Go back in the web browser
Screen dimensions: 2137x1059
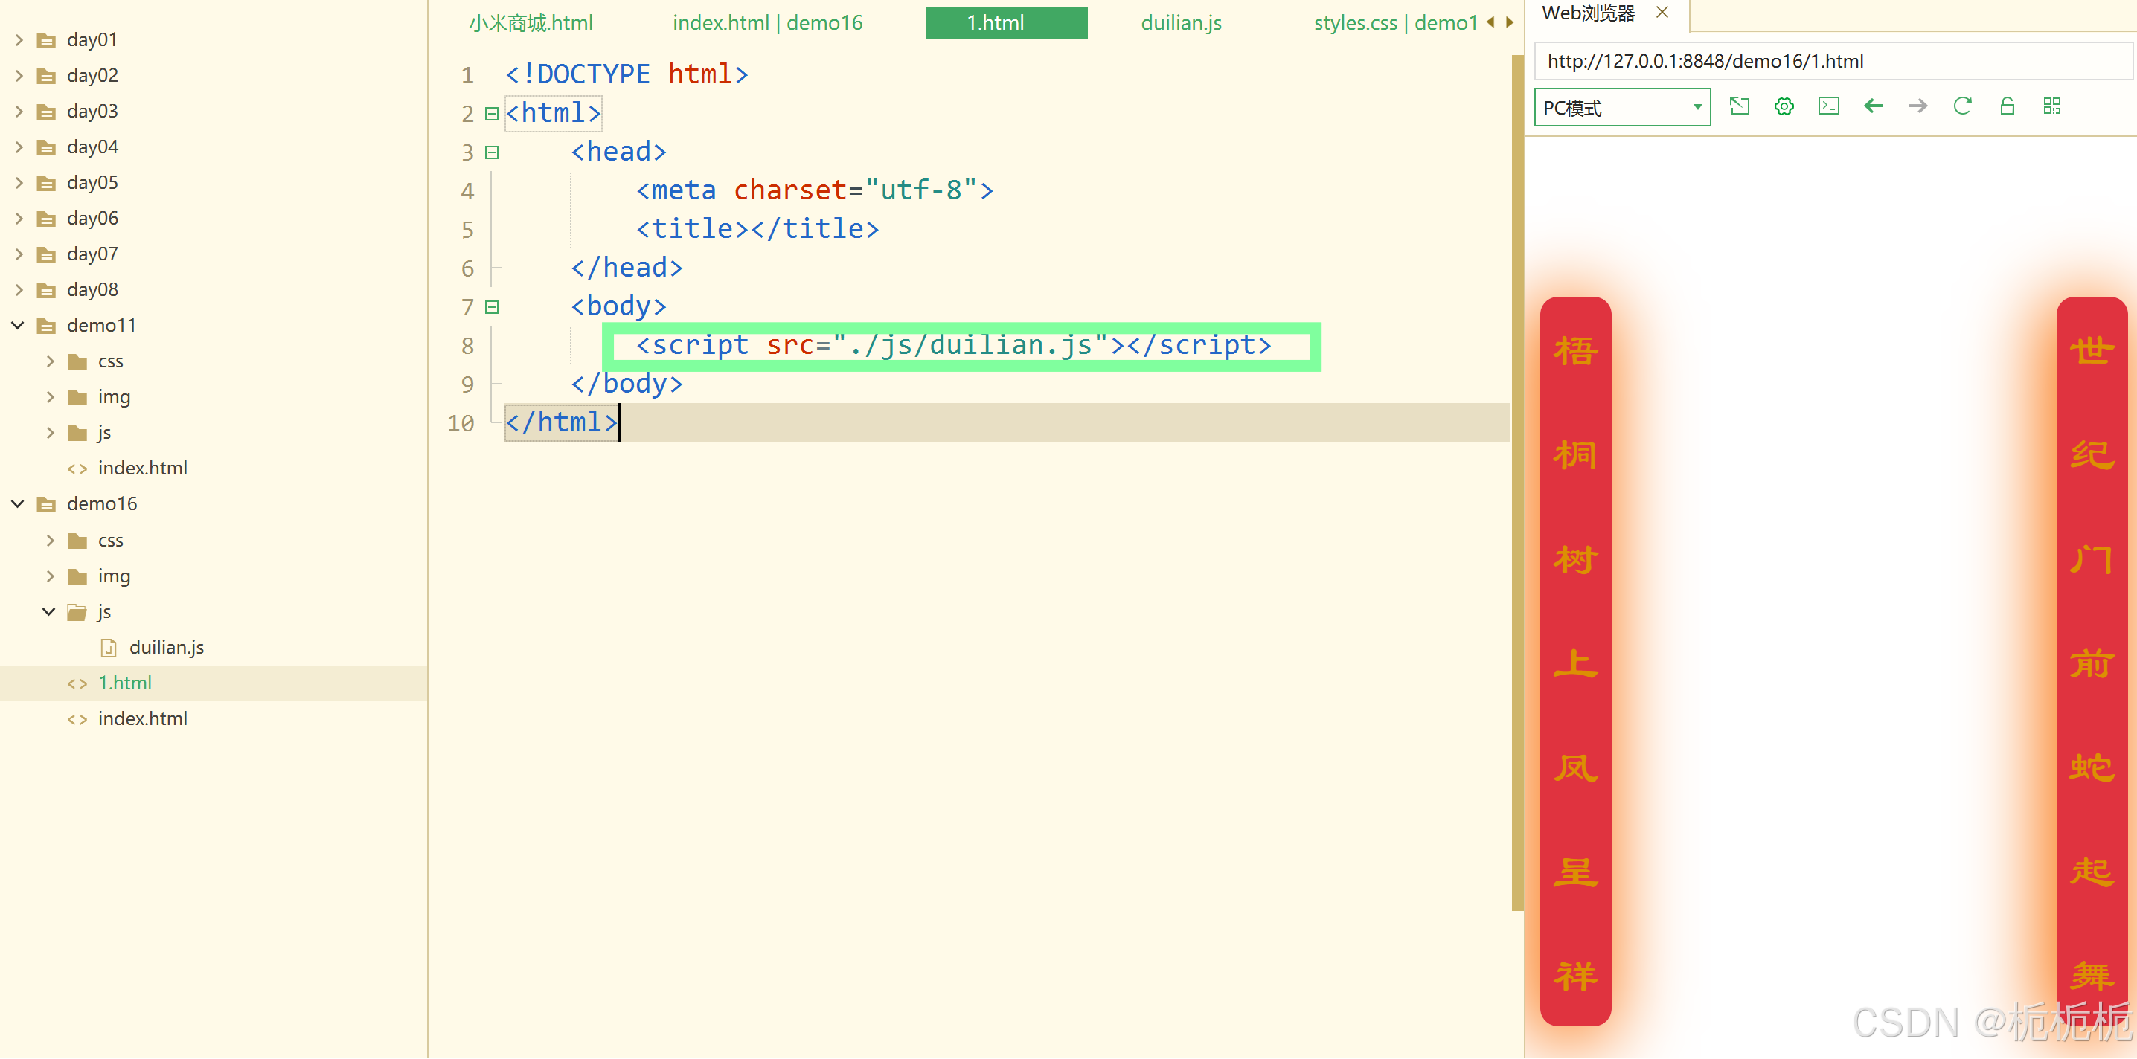pyautogui.click(x=1873, y=106)
